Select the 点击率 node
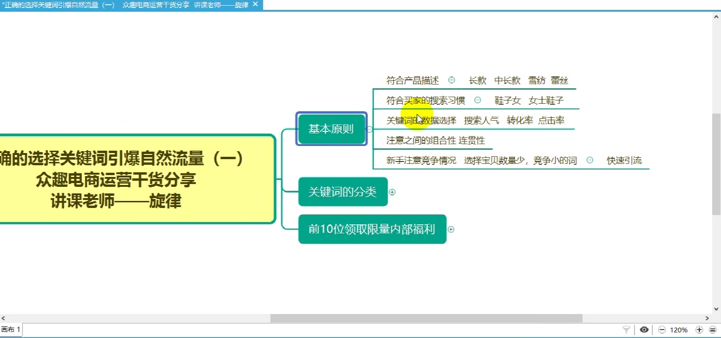721x338 pixels. coord(551,120)
